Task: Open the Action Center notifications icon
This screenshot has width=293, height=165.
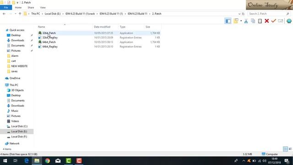Action: pyautogui.click(x=287, y=161)
